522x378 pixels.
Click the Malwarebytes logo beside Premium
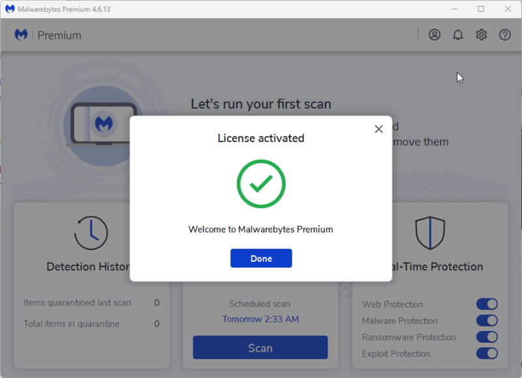click(x=21, y=35)
